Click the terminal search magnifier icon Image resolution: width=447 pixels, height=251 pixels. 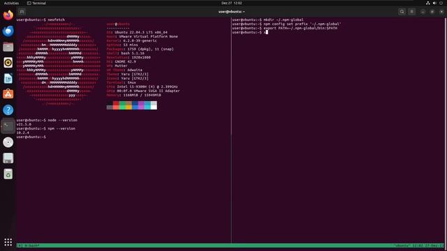(x=402, y=12)
